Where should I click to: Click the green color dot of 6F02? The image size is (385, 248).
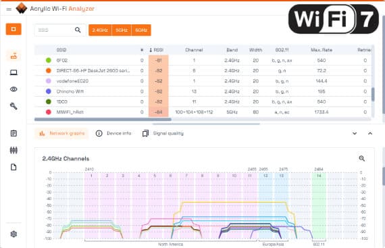coord(49,60)
